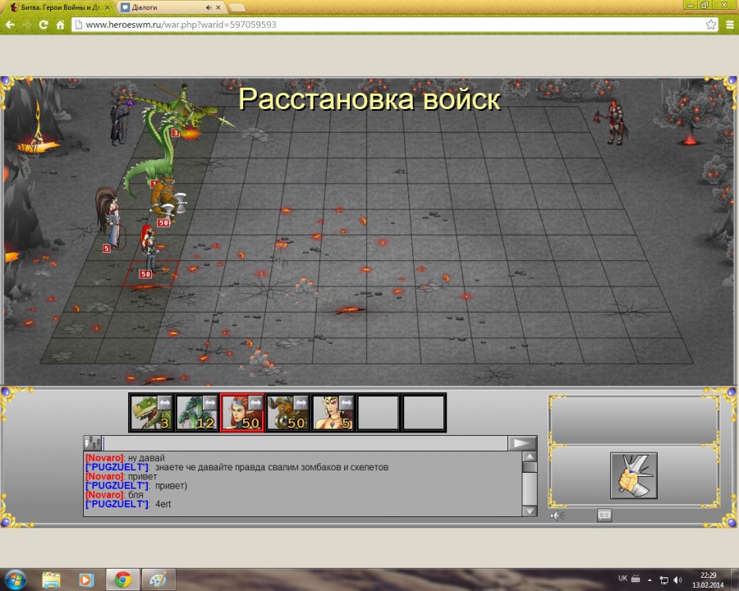Go forward in browser
The width and height of the screenshot is (739, 591).
pyautogui.click(x=26, y=25)
